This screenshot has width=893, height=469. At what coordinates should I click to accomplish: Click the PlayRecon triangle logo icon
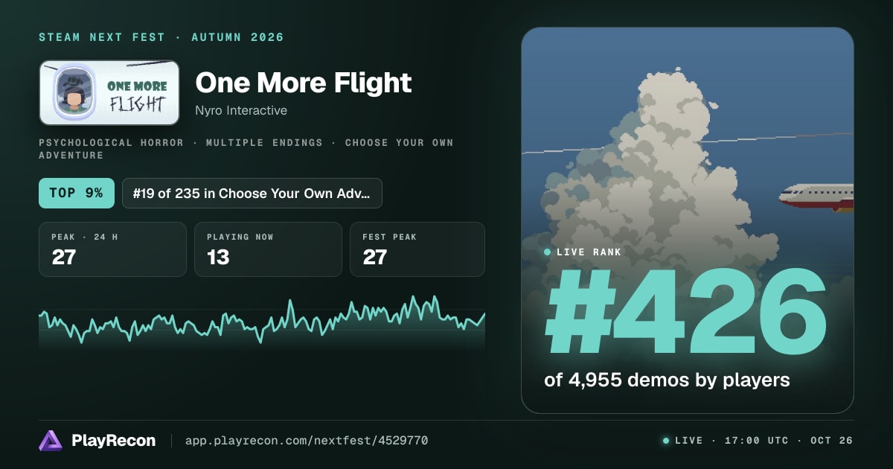tap(51, 441)
